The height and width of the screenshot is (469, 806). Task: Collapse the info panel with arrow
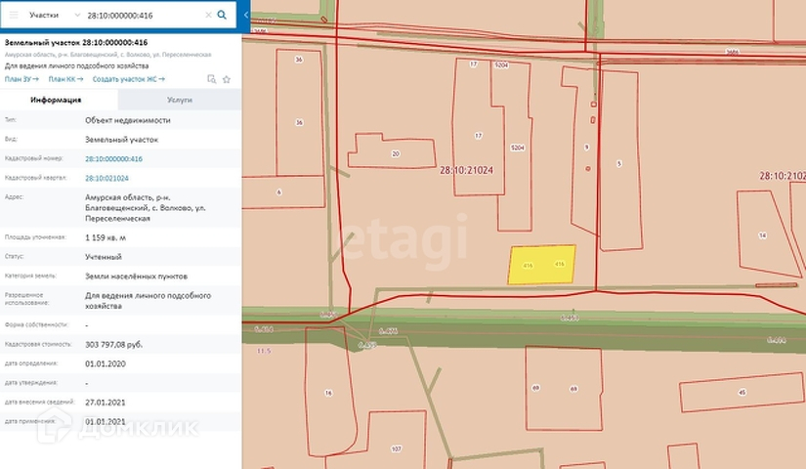pos(245,15)
